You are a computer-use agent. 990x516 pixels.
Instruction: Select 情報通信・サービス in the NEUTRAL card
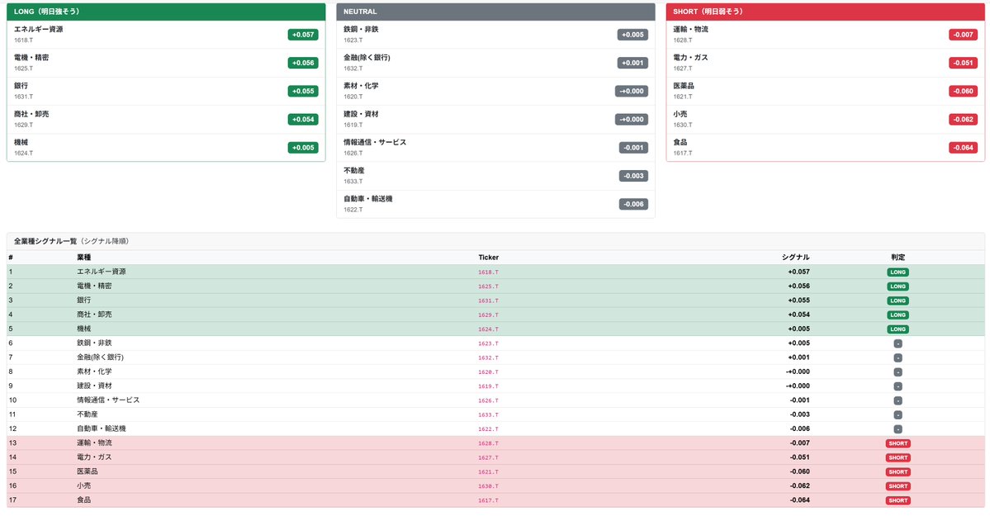pyautogui.click(x=375, y=143)
